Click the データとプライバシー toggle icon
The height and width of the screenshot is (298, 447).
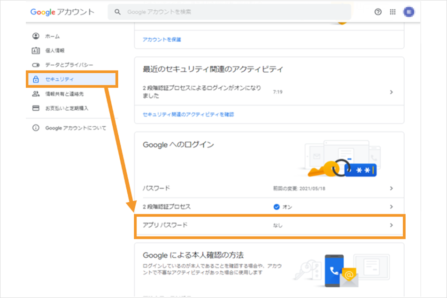[36, 65]
